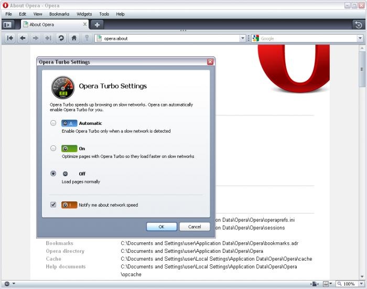Click the Wand password key icon
Image resolution: width=367 pixels, height=289 pixels.
pos(87,38)
